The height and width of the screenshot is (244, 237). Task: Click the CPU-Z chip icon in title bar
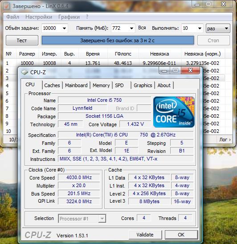[25, 72]
